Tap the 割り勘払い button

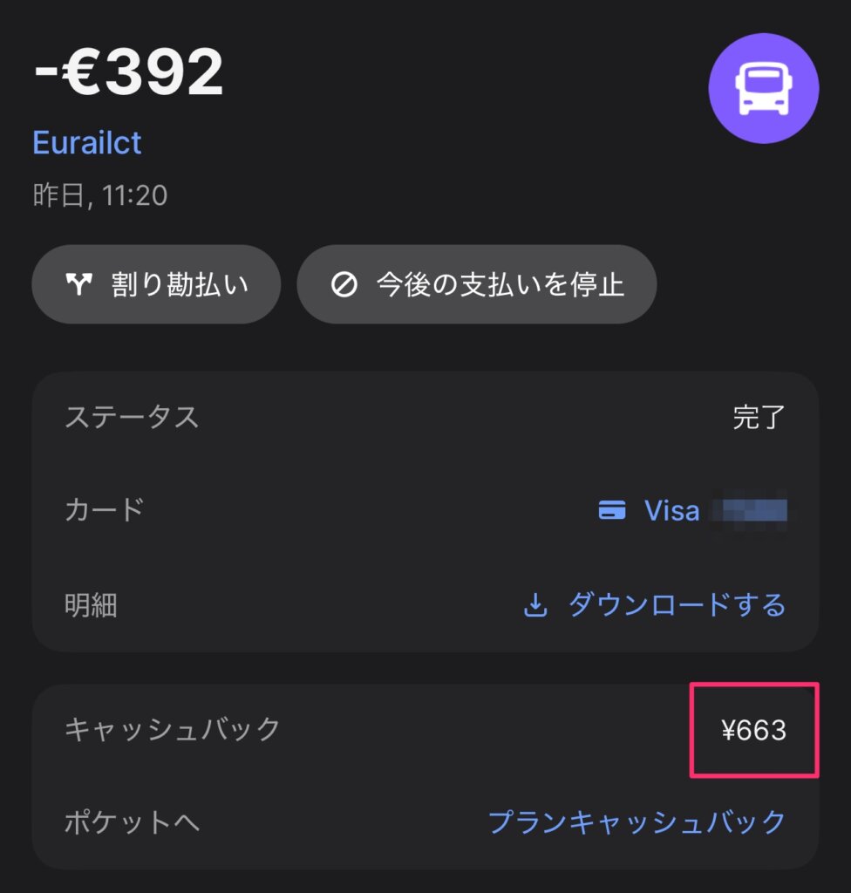pos(156,284)
